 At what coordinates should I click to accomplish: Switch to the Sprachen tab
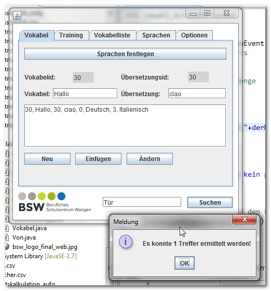pyautogui.click(x=156, y=35)
